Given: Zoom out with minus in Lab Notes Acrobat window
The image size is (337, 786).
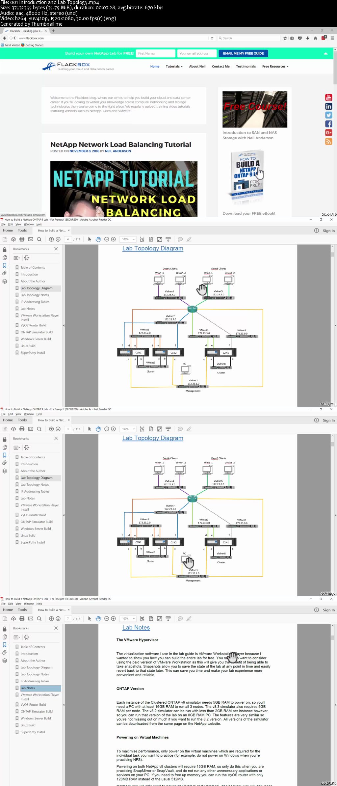Looking at the screenshot, I should tap(107, 619).
